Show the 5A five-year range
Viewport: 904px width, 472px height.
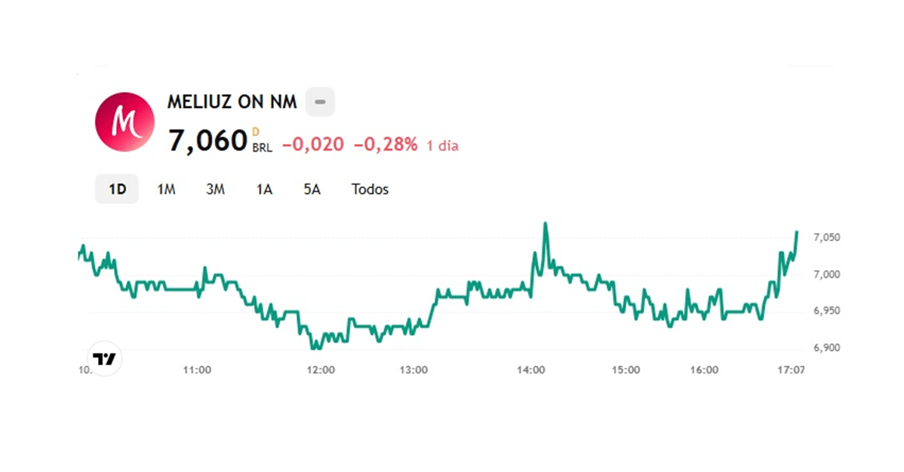[x=312, y=189]
